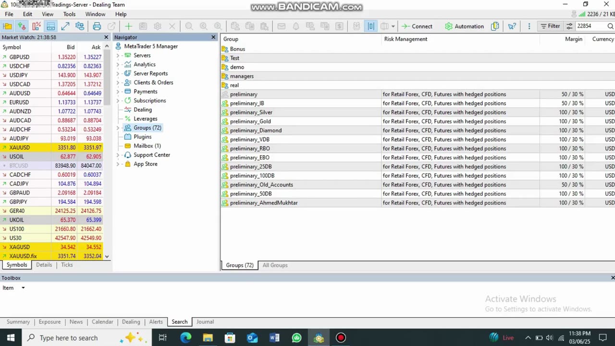Select the preliminary_Diamond group row
Viewport: 615px width, 346px height.
coord(418,130)
